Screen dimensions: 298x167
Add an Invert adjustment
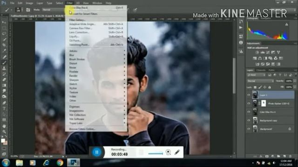pyautogui.click(x=257, y=64)
